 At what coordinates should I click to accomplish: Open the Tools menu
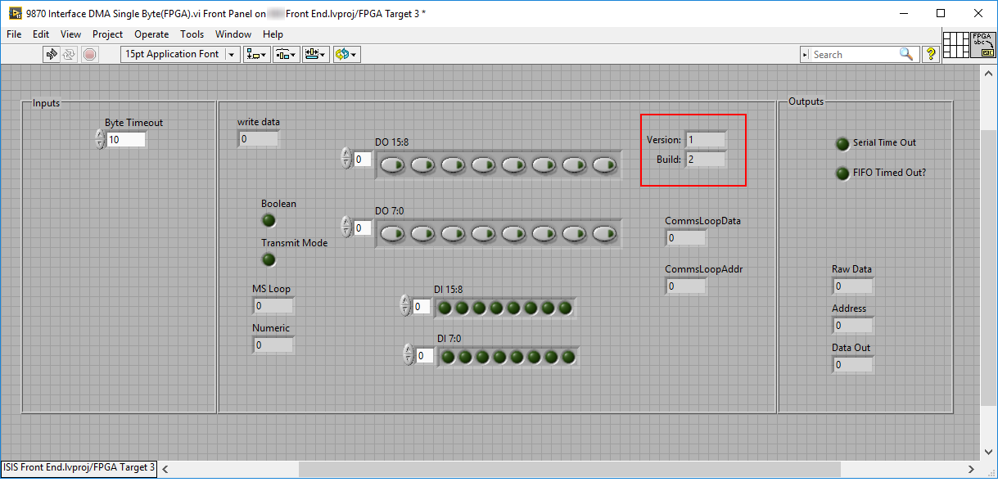192,34
